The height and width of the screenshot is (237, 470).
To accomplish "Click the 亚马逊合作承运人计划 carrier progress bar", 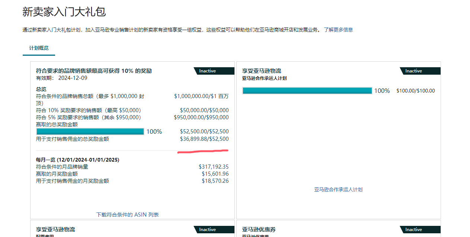I will (307, 91).
